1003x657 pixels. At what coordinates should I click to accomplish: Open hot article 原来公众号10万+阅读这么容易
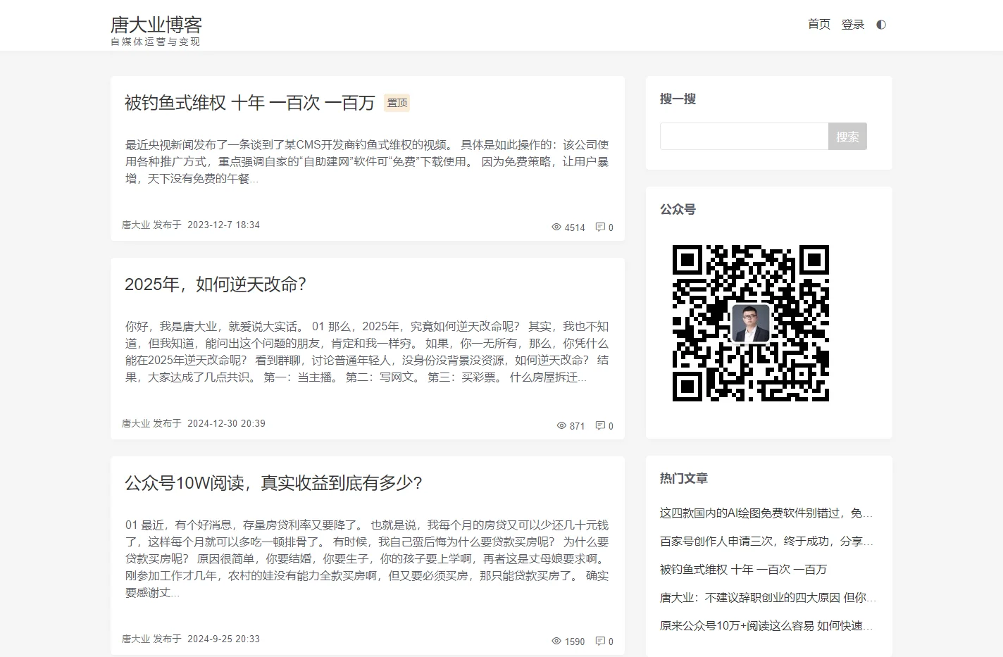pos(766,626)
